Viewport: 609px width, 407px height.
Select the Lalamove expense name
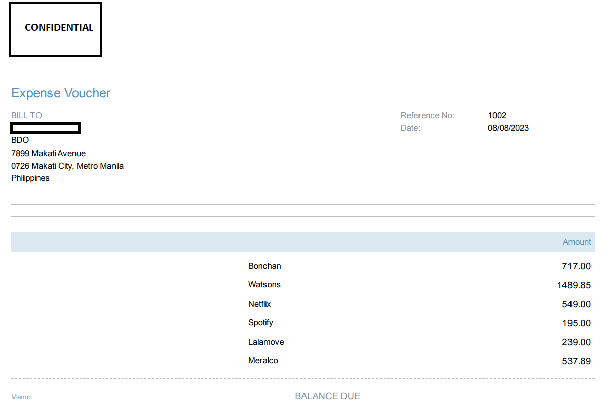pos(266,342)
